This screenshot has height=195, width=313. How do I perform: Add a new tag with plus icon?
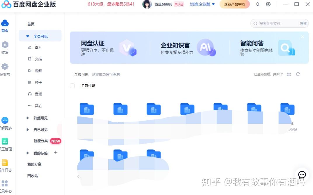56,152
